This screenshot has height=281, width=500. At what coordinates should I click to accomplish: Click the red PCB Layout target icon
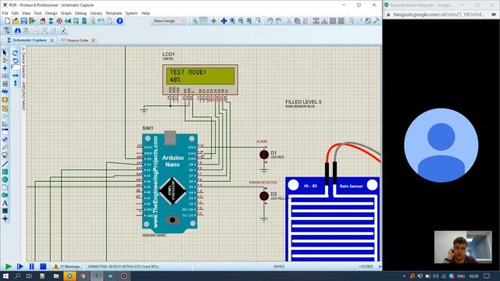tap(59, 21)
